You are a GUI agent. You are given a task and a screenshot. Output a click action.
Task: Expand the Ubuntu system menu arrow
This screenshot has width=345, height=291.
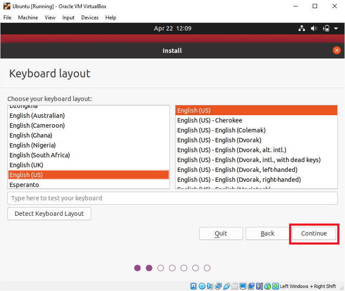[336, 28]
